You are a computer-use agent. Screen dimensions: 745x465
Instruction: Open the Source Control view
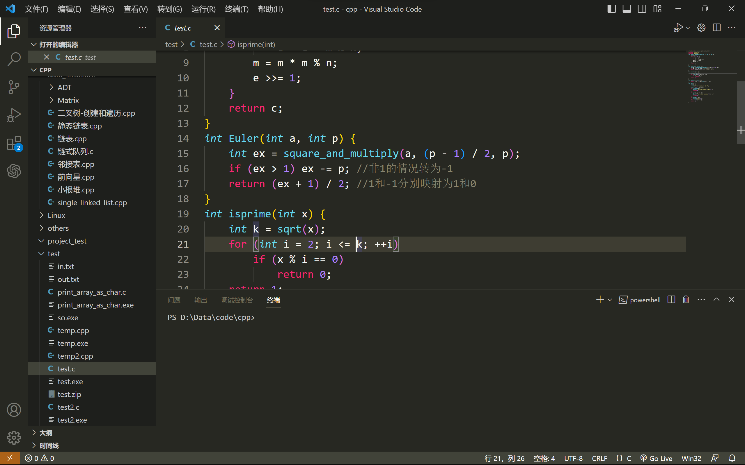click(14, 87)
